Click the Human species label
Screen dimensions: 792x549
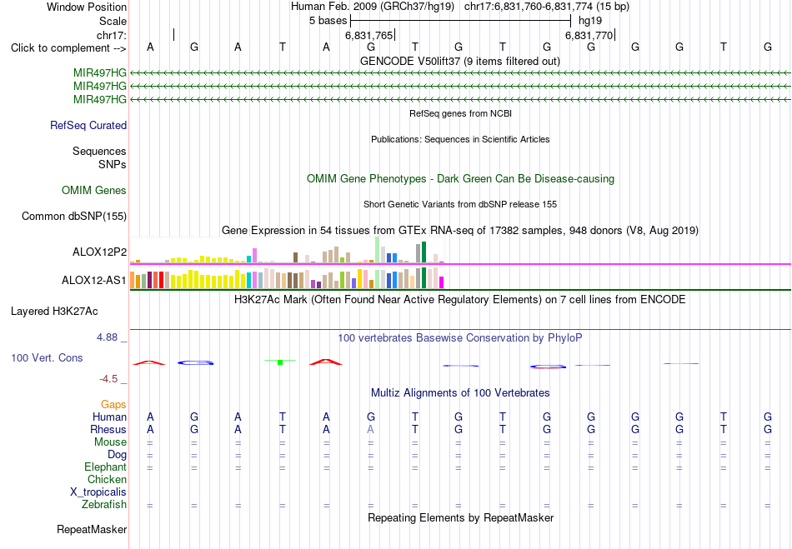click(x=109, y=417)
